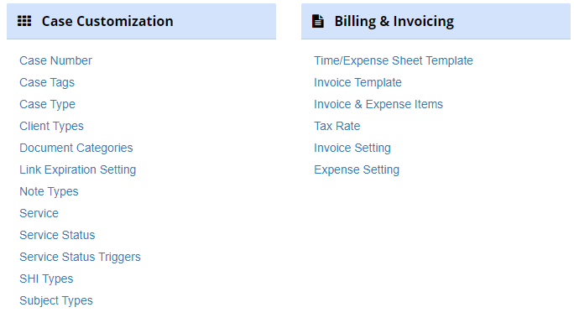Image resolution: width=574 pixels, height=323 pixels.
Task: Open Invoice & Expense Items
Action: [x=378, y=104]
